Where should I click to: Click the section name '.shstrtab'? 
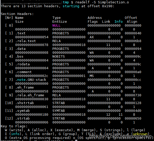(25, 103)
